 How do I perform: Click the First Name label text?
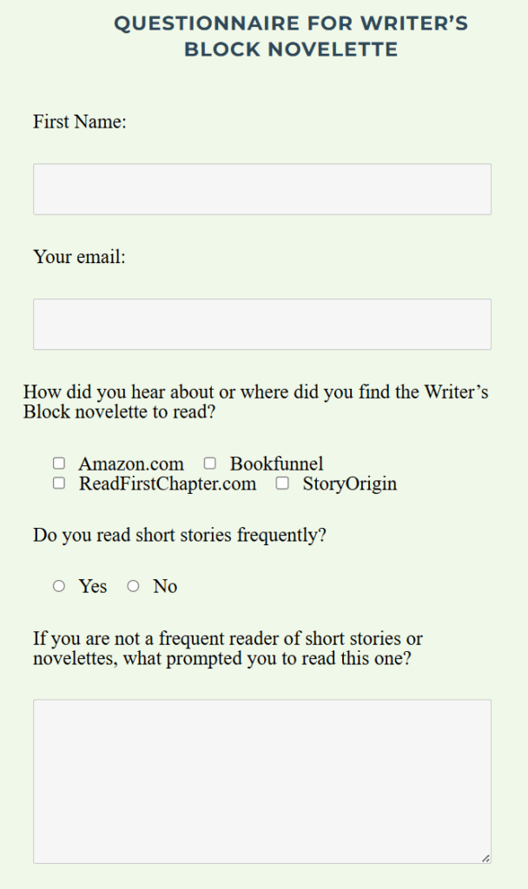point(80,122)
